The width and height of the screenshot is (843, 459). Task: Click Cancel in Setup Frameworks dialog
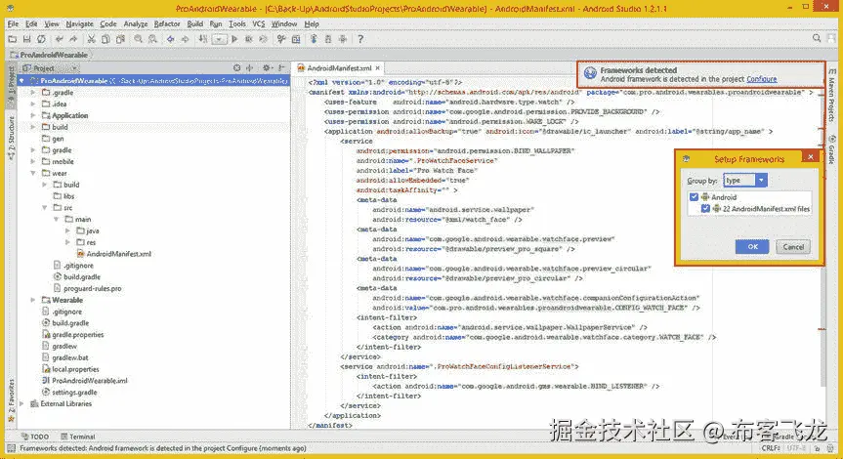(793, 247)
